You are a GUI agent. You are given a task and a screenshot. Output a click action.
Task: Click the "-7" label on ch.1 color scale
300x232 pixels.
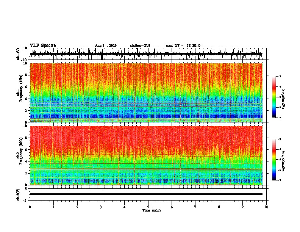click(279, 118)
